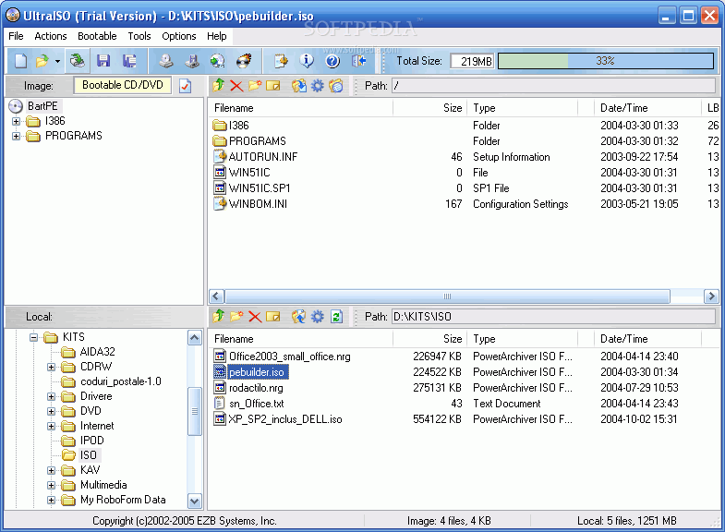Open the Help menu

tap(216, 36)
